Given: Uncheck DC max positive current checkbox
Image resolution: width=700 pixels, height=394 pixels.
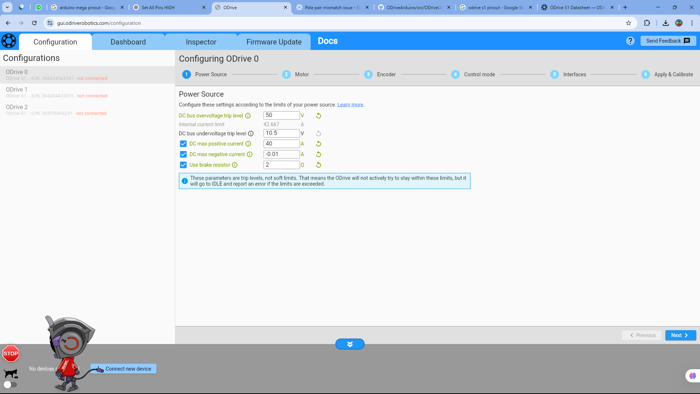Looking at the screenshot, I should 183,144.
